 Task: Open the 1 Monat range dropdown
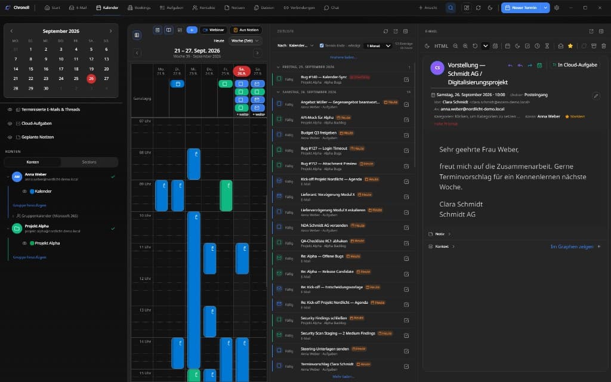coord(378,45)
